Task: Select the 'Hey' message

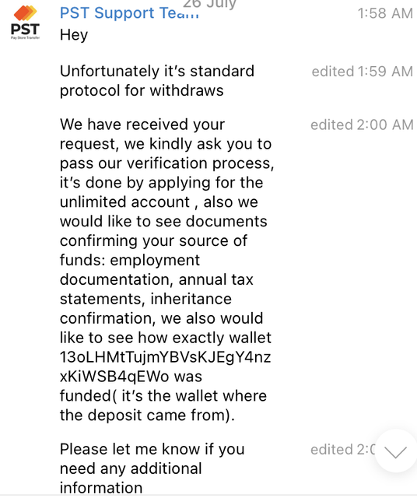Action: (x=74, y=35)
